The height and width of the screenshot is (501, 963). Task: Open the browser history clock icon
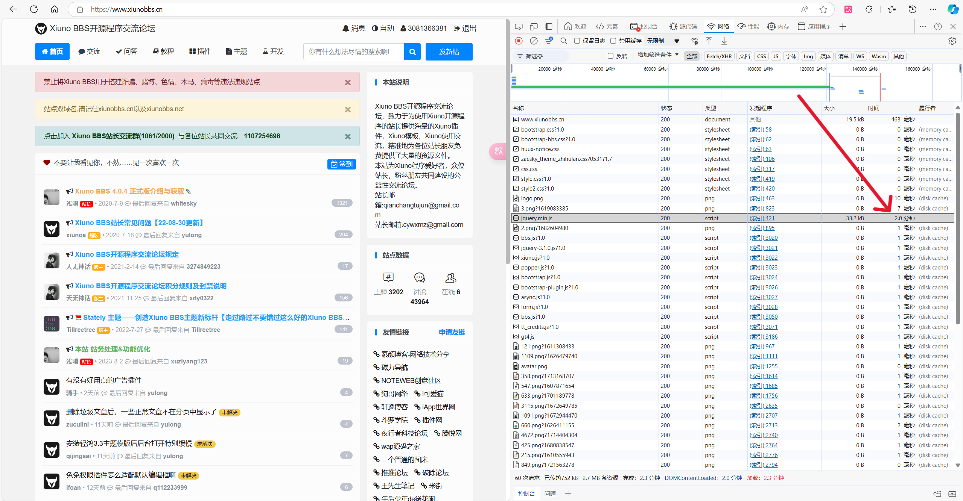912,9
